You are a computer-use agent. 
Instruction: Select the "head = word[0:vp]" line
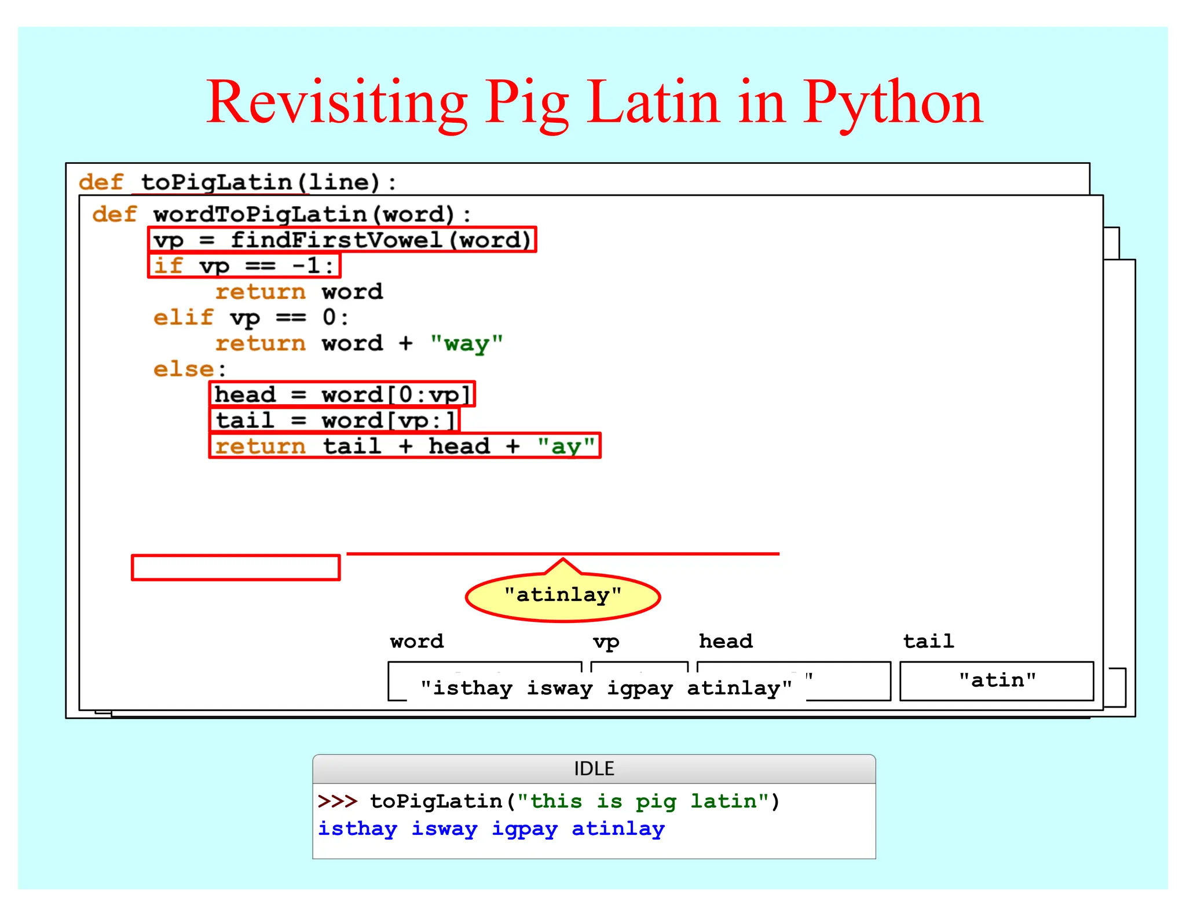(342, 394)
